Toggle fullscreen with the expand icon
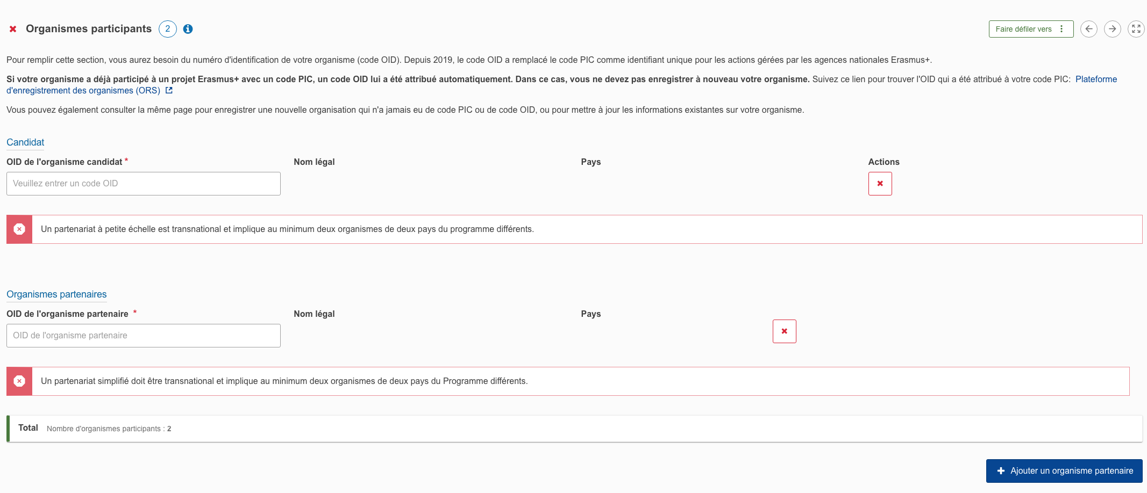Viewport: 1147px width, 493px height. coord(1136,29)
